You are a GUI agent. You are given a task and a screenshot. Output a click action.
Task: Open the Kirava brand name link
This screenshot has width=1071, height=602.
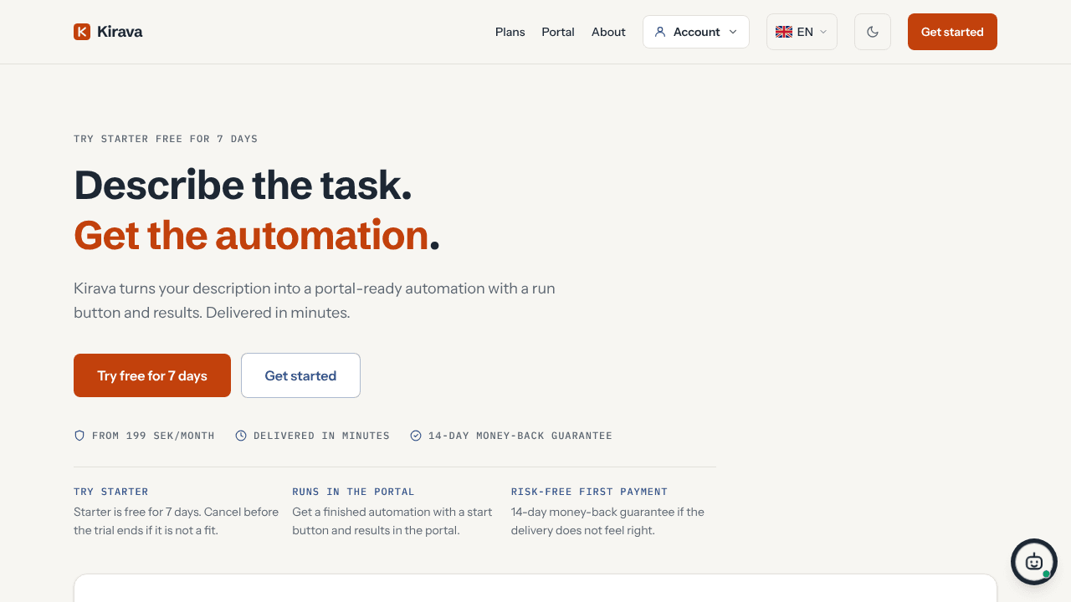pyautogui.click(x=120, y=32)
